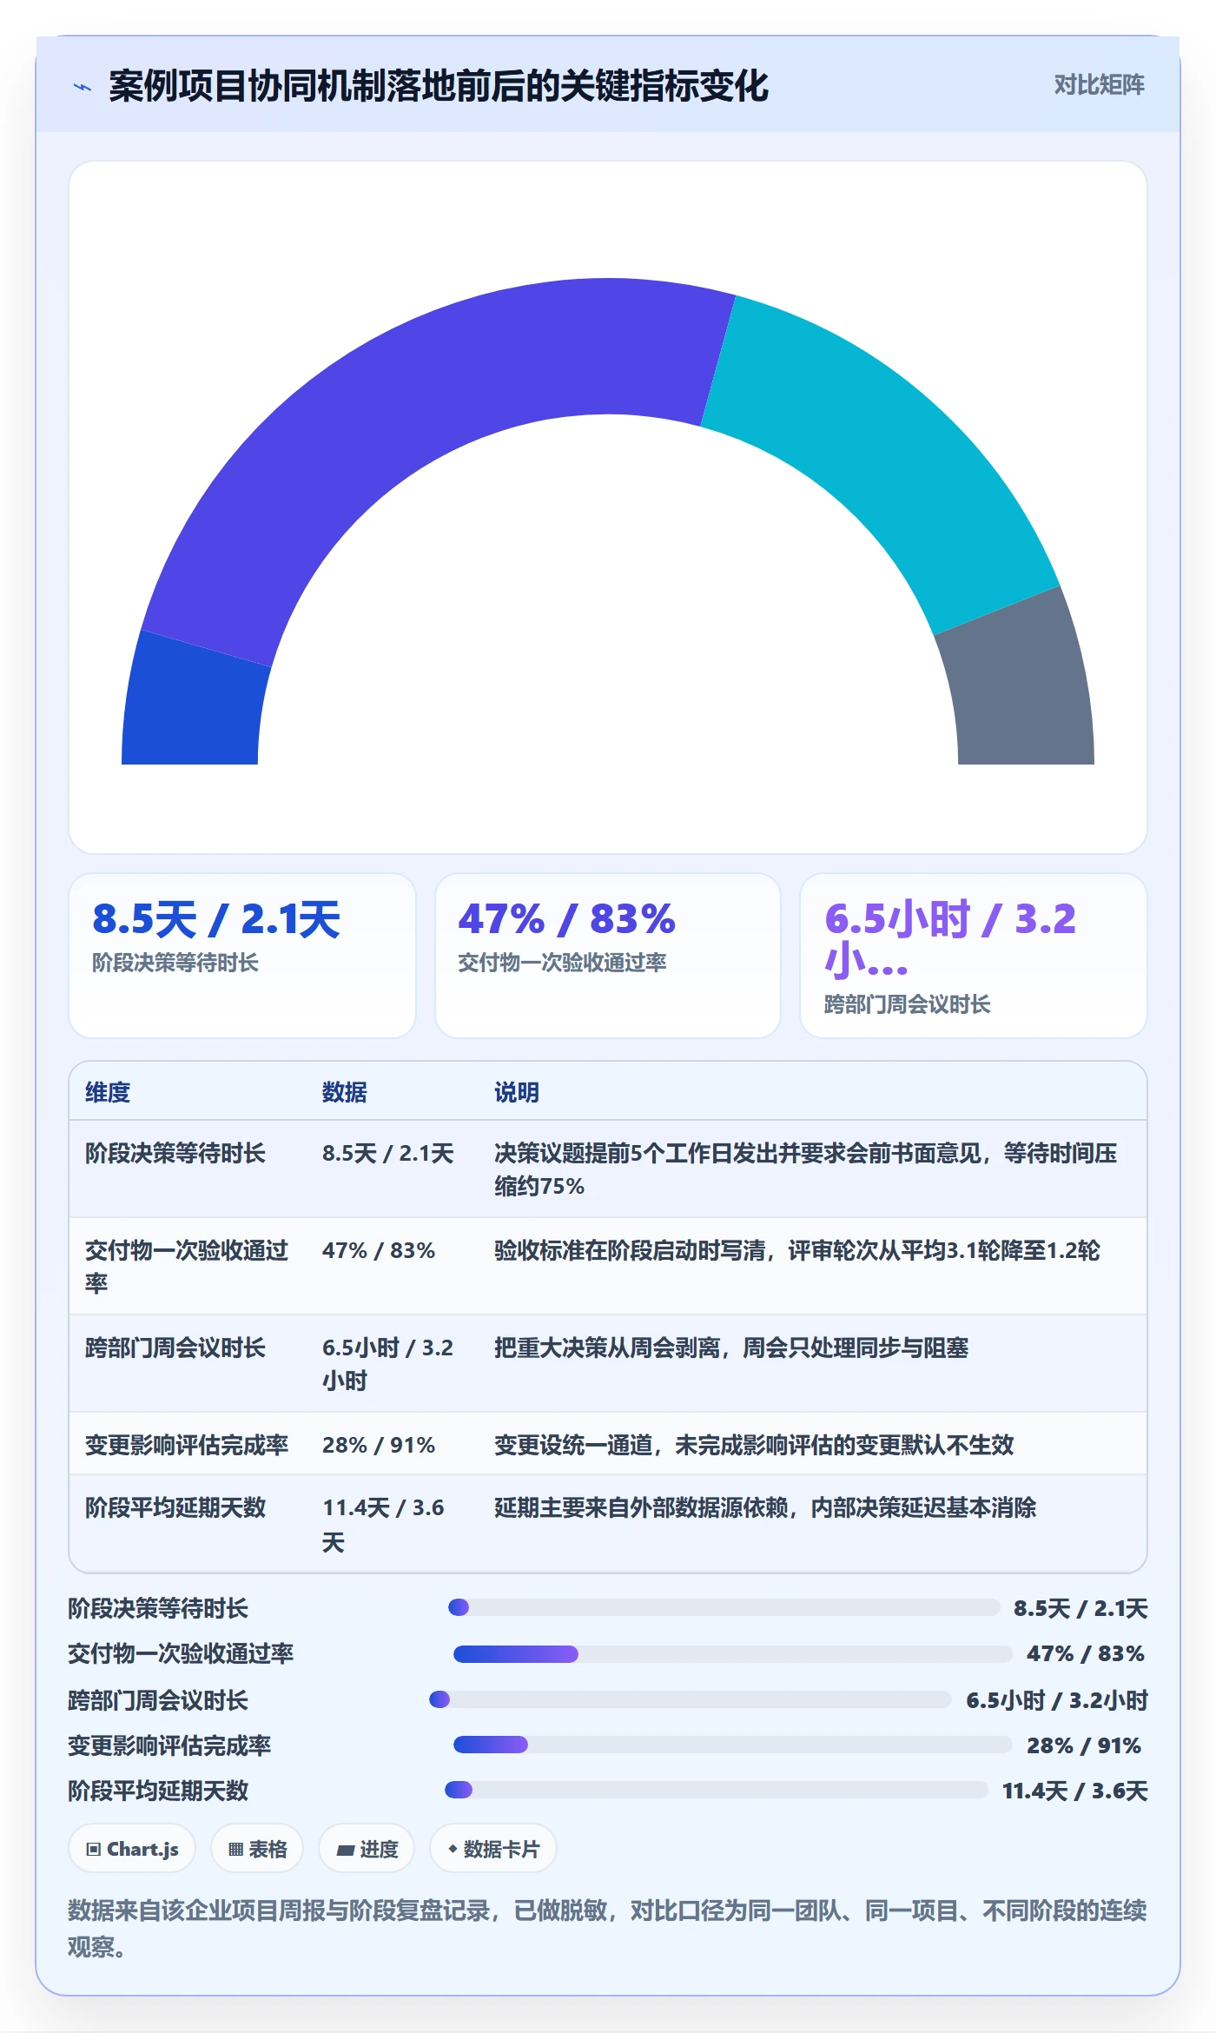The image size is (1216, 2033).
Task: Click the 阶段决策等待时长 progress bar
Action: pos(724,1607)
